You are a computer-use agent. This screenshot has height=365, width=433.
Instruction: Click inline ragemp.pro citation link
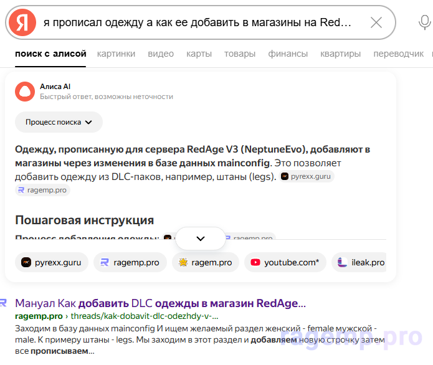click(43, 190)
